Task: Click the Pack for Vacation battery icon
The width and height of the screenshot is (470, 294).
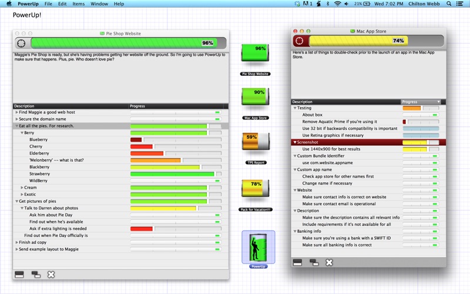Action: [x=255, y=188]
